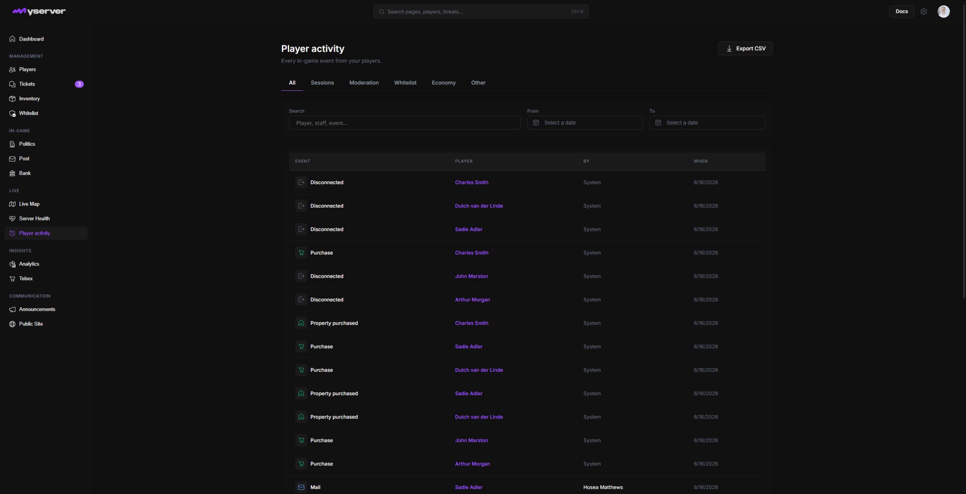Open the Public Site globe icon
This screenshot has width=966, height=494.
click(x=12, y=324)
